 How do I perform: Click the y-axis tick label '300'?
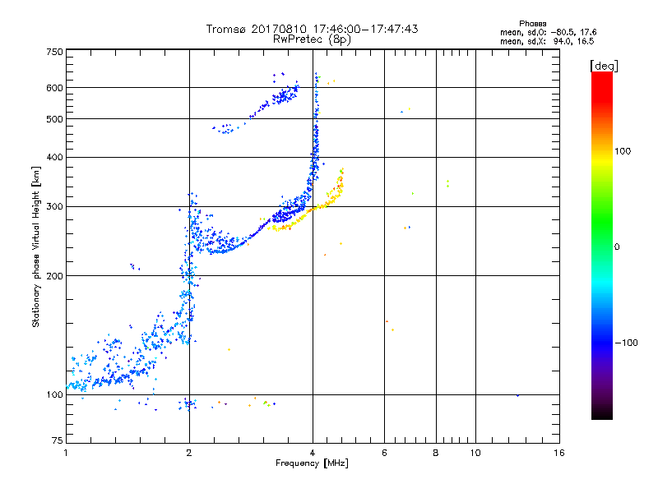pyautogui.click(x=54, y=207)
